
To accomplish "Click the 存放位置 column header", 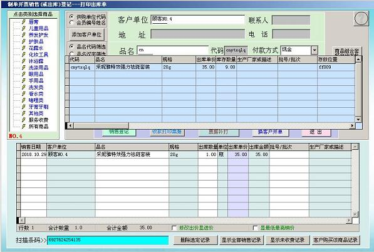I will point(336,60).
